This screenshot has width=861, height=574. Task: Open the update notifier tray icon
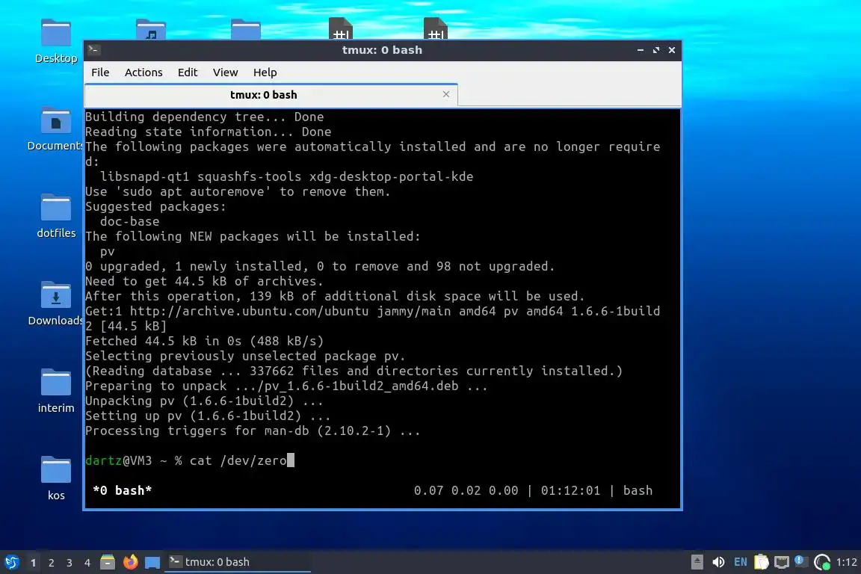[822, 562]
